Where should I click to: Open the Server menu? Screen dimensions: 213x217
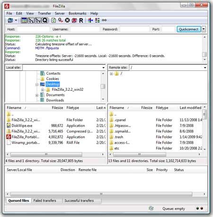(x=60, y=13)
